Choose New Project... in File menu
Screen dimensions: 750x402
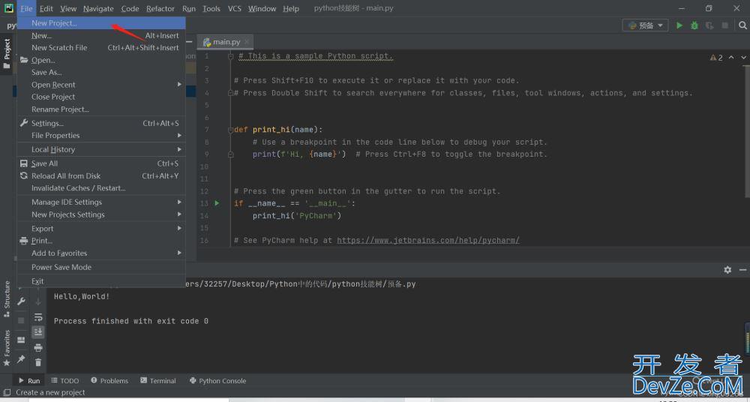tap(101, 23)
